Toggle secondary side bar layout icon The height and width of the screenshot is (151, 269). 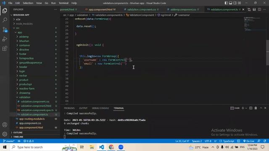[235, 3]
